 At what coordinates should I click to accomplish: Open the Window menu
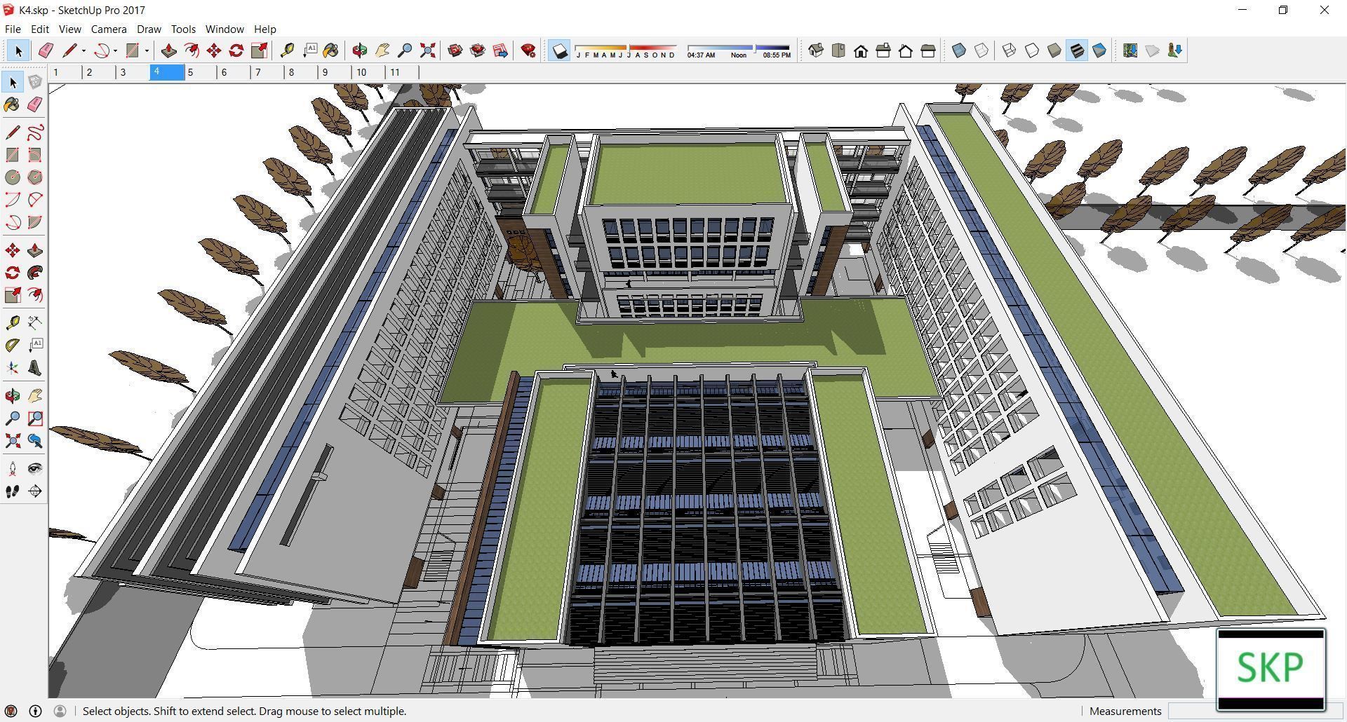[x=224, y=29]
